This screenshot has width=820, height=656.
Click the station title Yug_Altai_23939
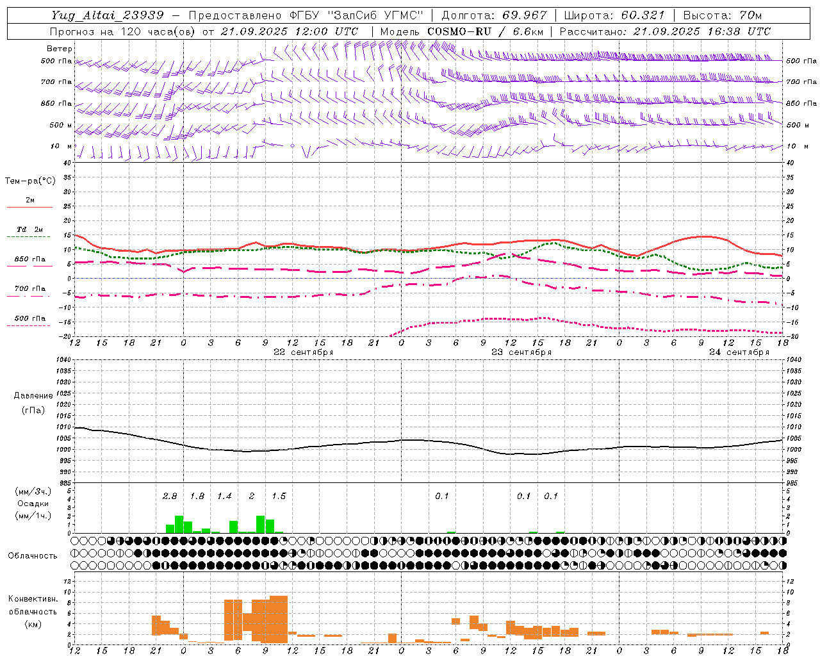click(x=108, y=15)
